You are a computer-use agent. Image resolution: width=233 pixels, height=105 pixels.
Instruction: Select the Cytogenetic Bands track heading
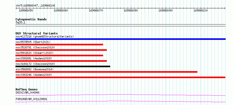31,19
